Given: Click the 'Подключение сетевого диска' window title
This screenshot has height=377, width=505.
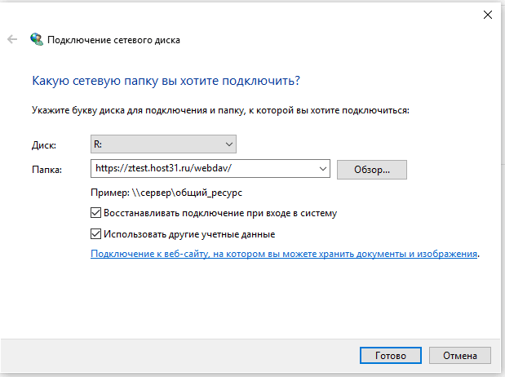Looking at the screenshot, I should pyautogui.click(x=114, y=39).
